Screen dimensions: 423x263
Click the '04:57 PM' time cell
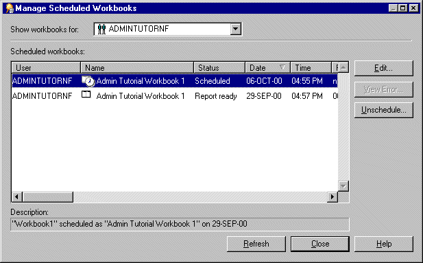click(x=307, y=96)
